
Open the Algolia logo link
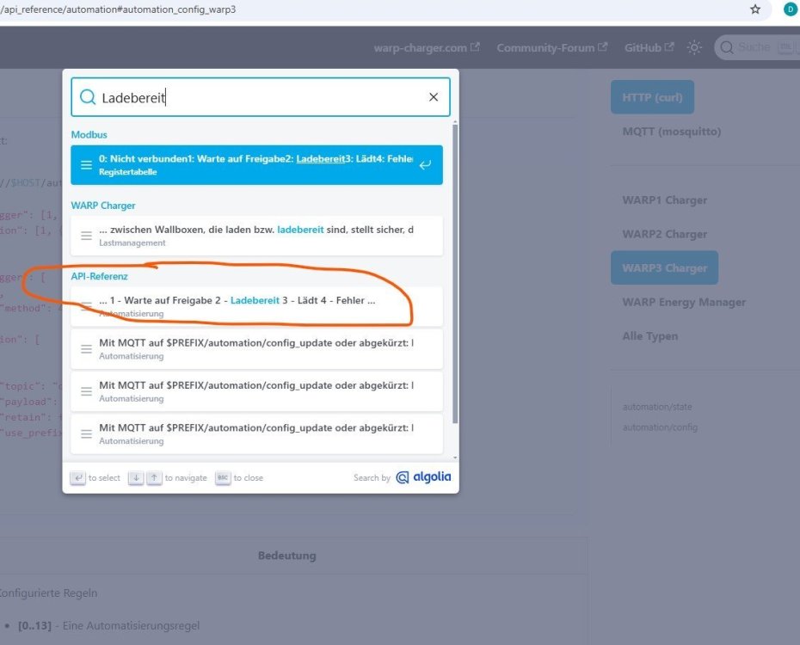click(x=423, y=477)
